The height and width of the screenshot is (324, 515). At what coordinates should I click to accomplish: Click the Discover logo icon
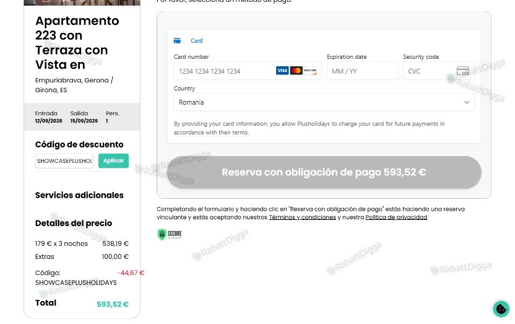tap(310, 71)
